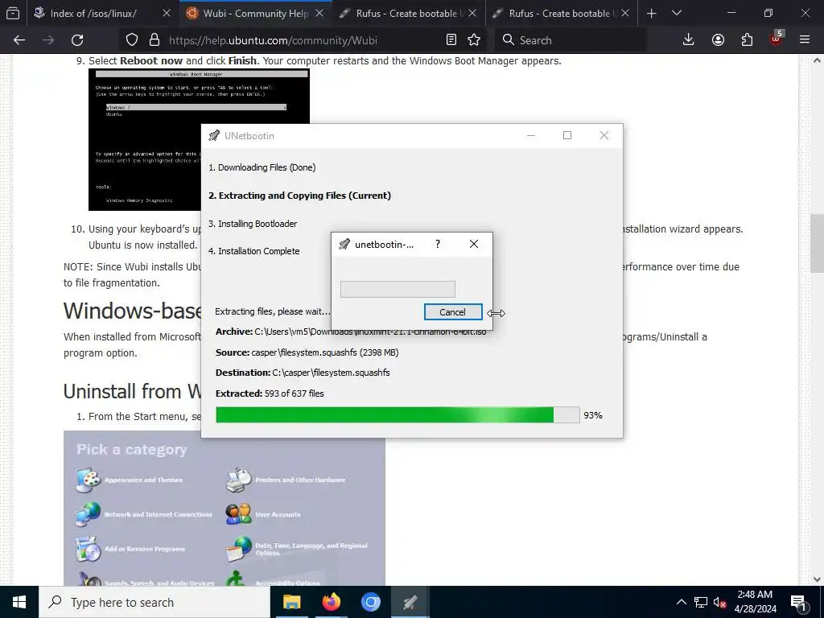Open tracking protection shield icon
This screenshot has width=824, height=618.
tap(132, 40)
